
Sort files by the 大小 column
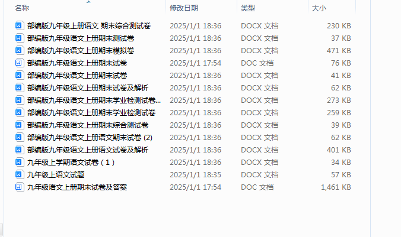pos(319,8)
